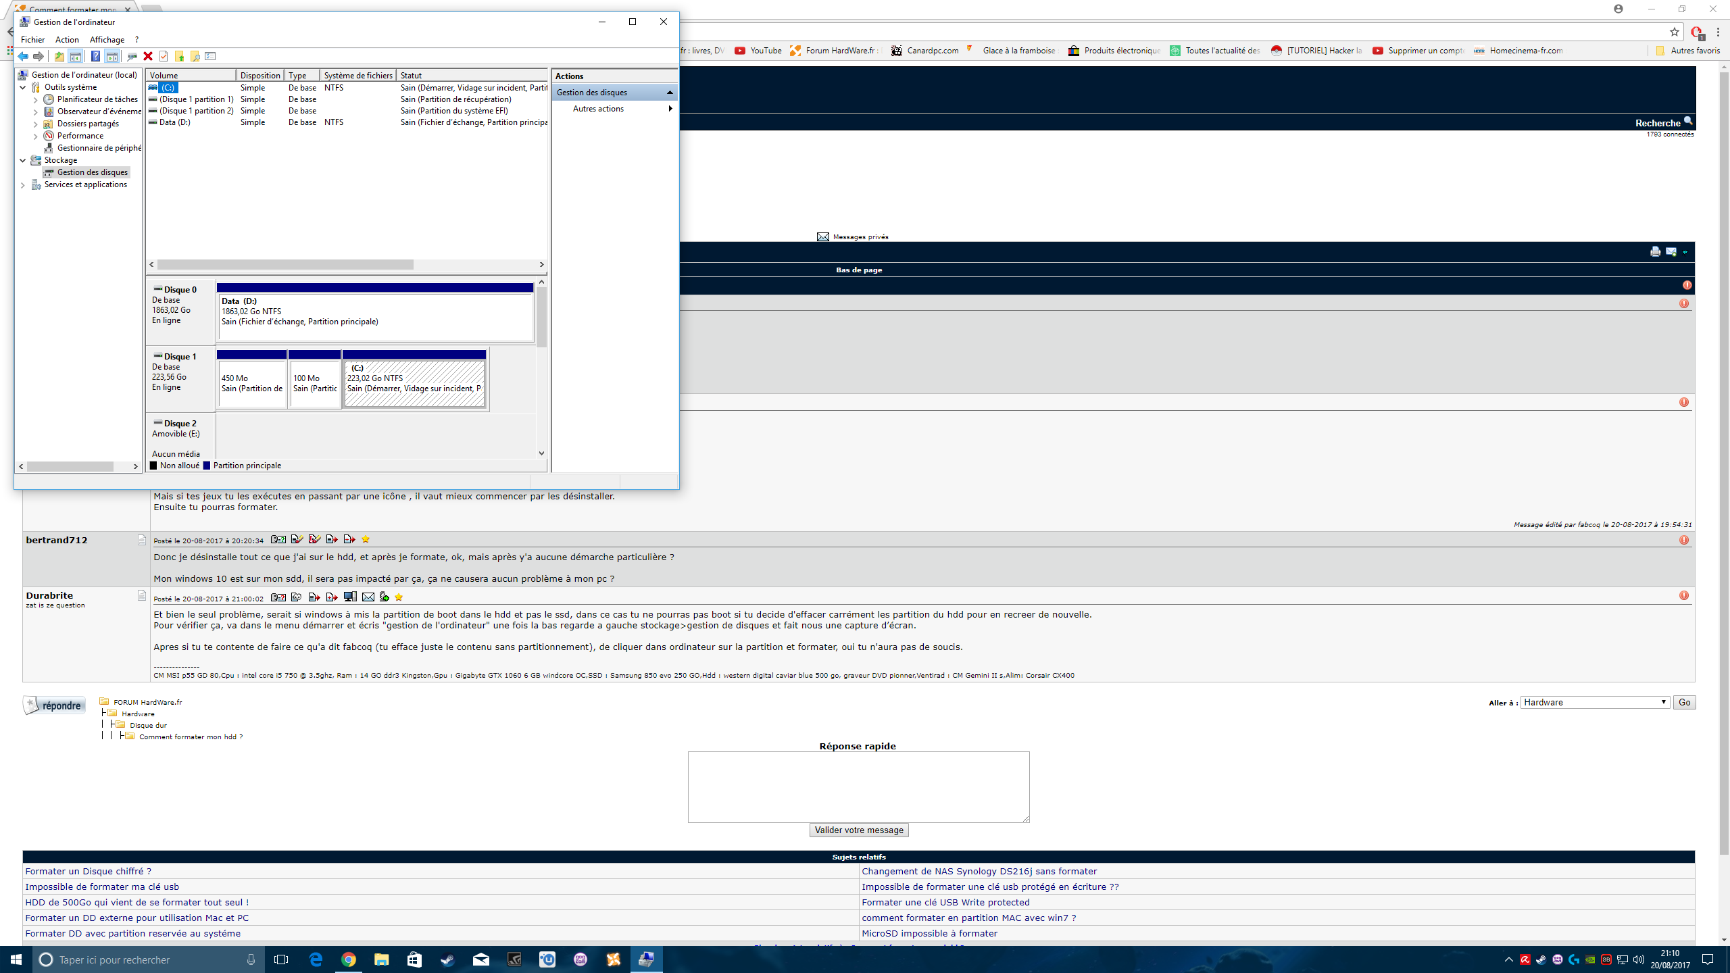
Task: Sort by the Système de fichiers column header
Action: tap(357, 76)
